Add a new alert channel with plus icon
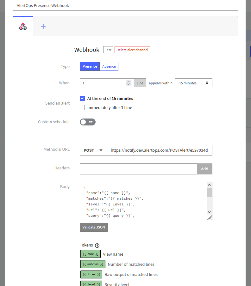The image size is (251, 286). (43, 27)
